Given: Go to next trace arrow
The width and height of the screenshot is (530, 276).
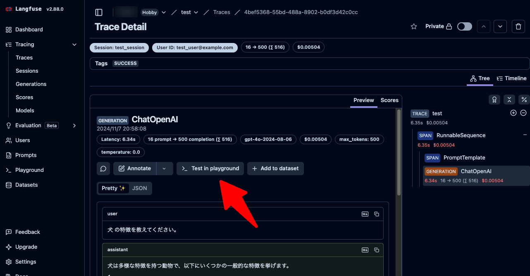Looking at the screenshot, I should tap(500, 26).
